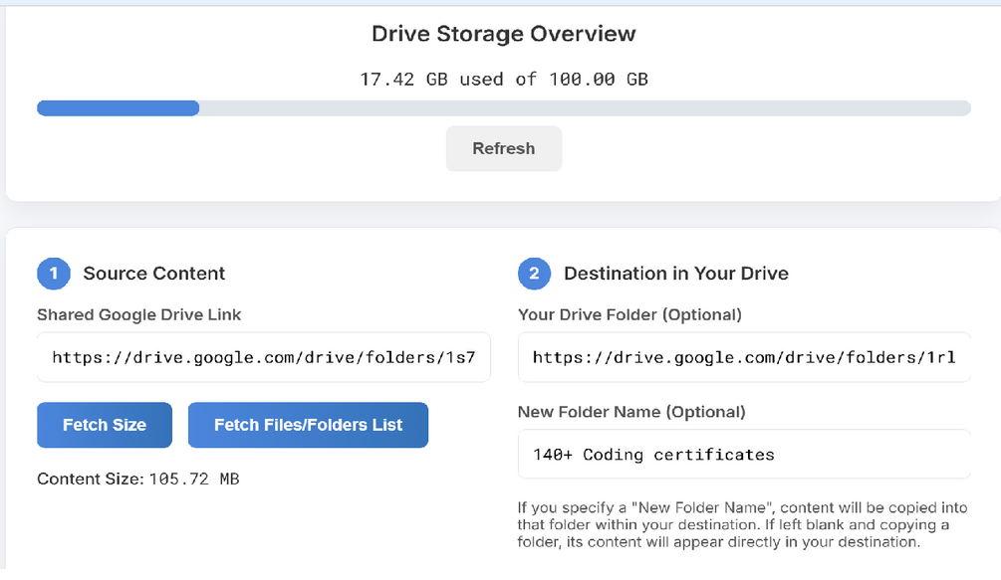Viewport: 1001px width, 580px height.
Task: Select the Drive Storage Overview heading
Action: (x=503, y=34)
